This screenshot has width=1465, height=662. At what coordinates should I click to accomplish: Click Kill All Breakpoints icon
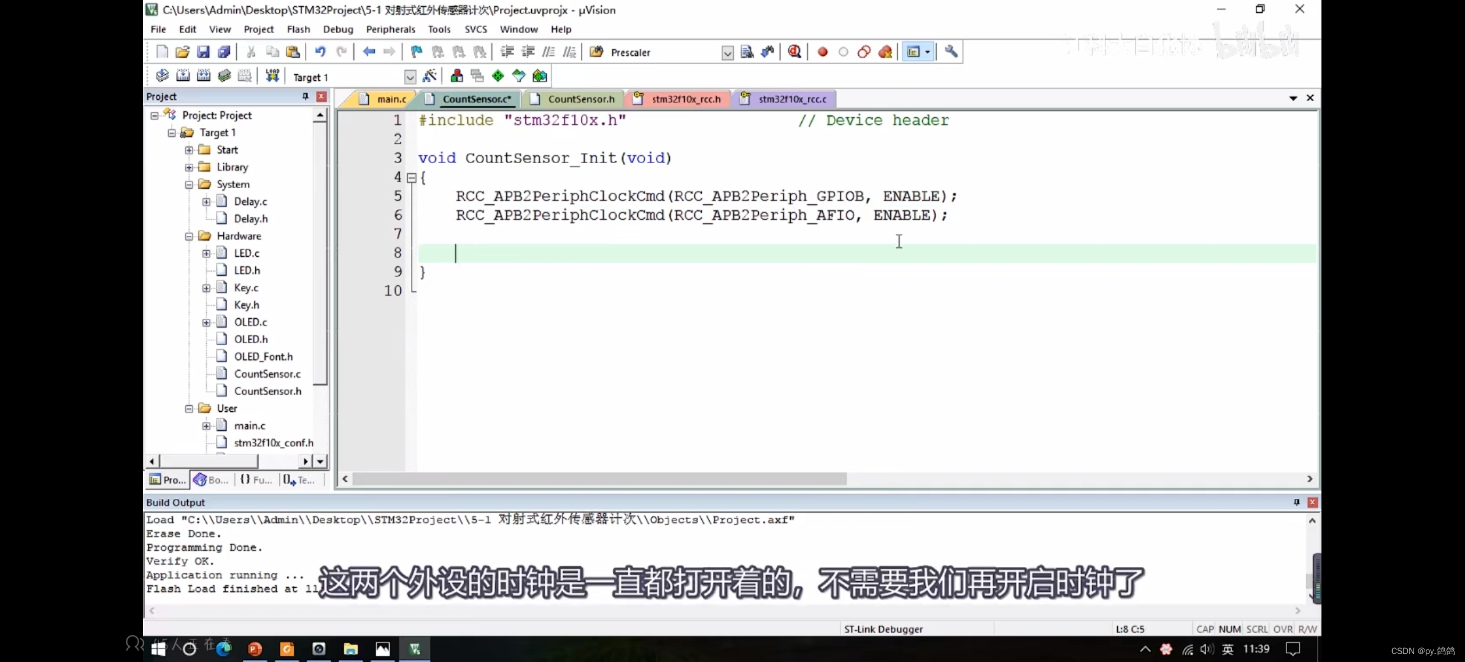pos(885,52)
